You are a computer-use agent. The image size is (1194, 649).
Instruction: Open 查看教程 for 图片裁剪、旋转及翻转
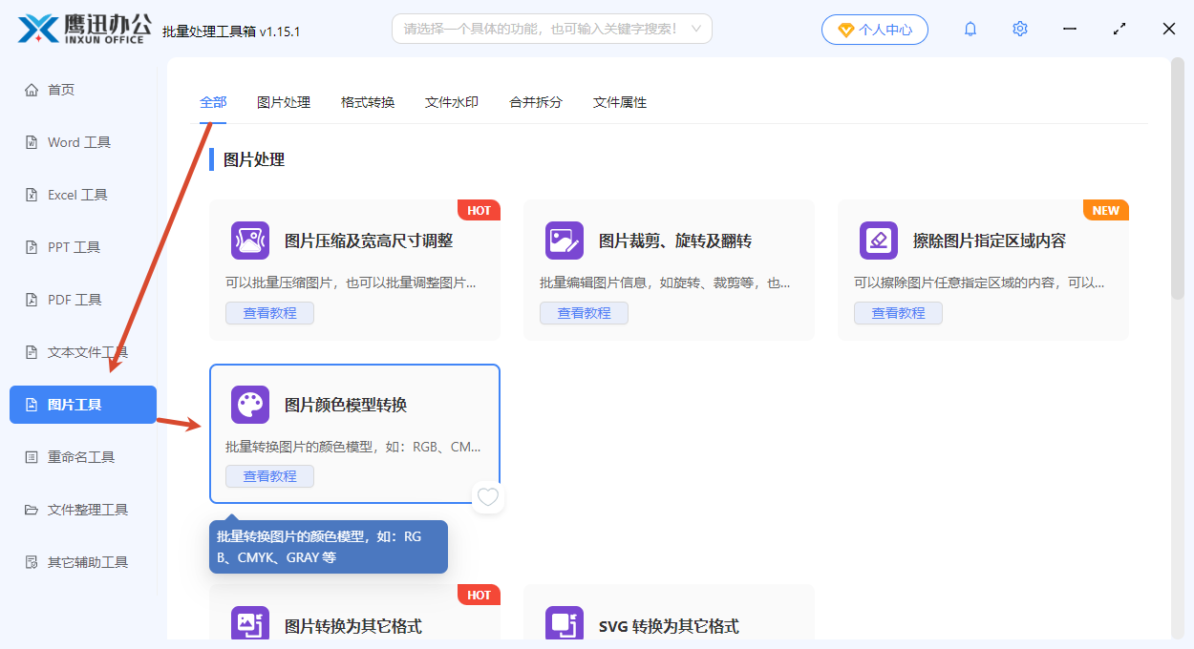click(x=584, y=313)
